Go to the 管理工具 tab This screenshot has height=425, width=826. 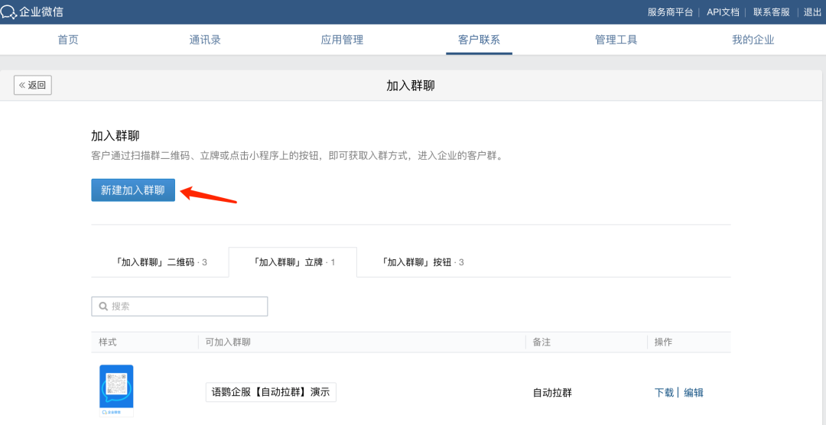click(616, 40)
